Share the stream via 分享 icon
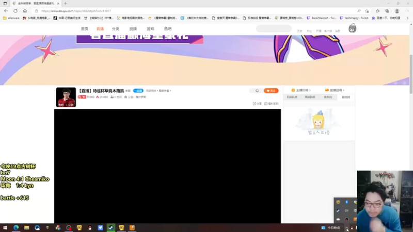Viewport: 413px width, 232px height. 257,104
